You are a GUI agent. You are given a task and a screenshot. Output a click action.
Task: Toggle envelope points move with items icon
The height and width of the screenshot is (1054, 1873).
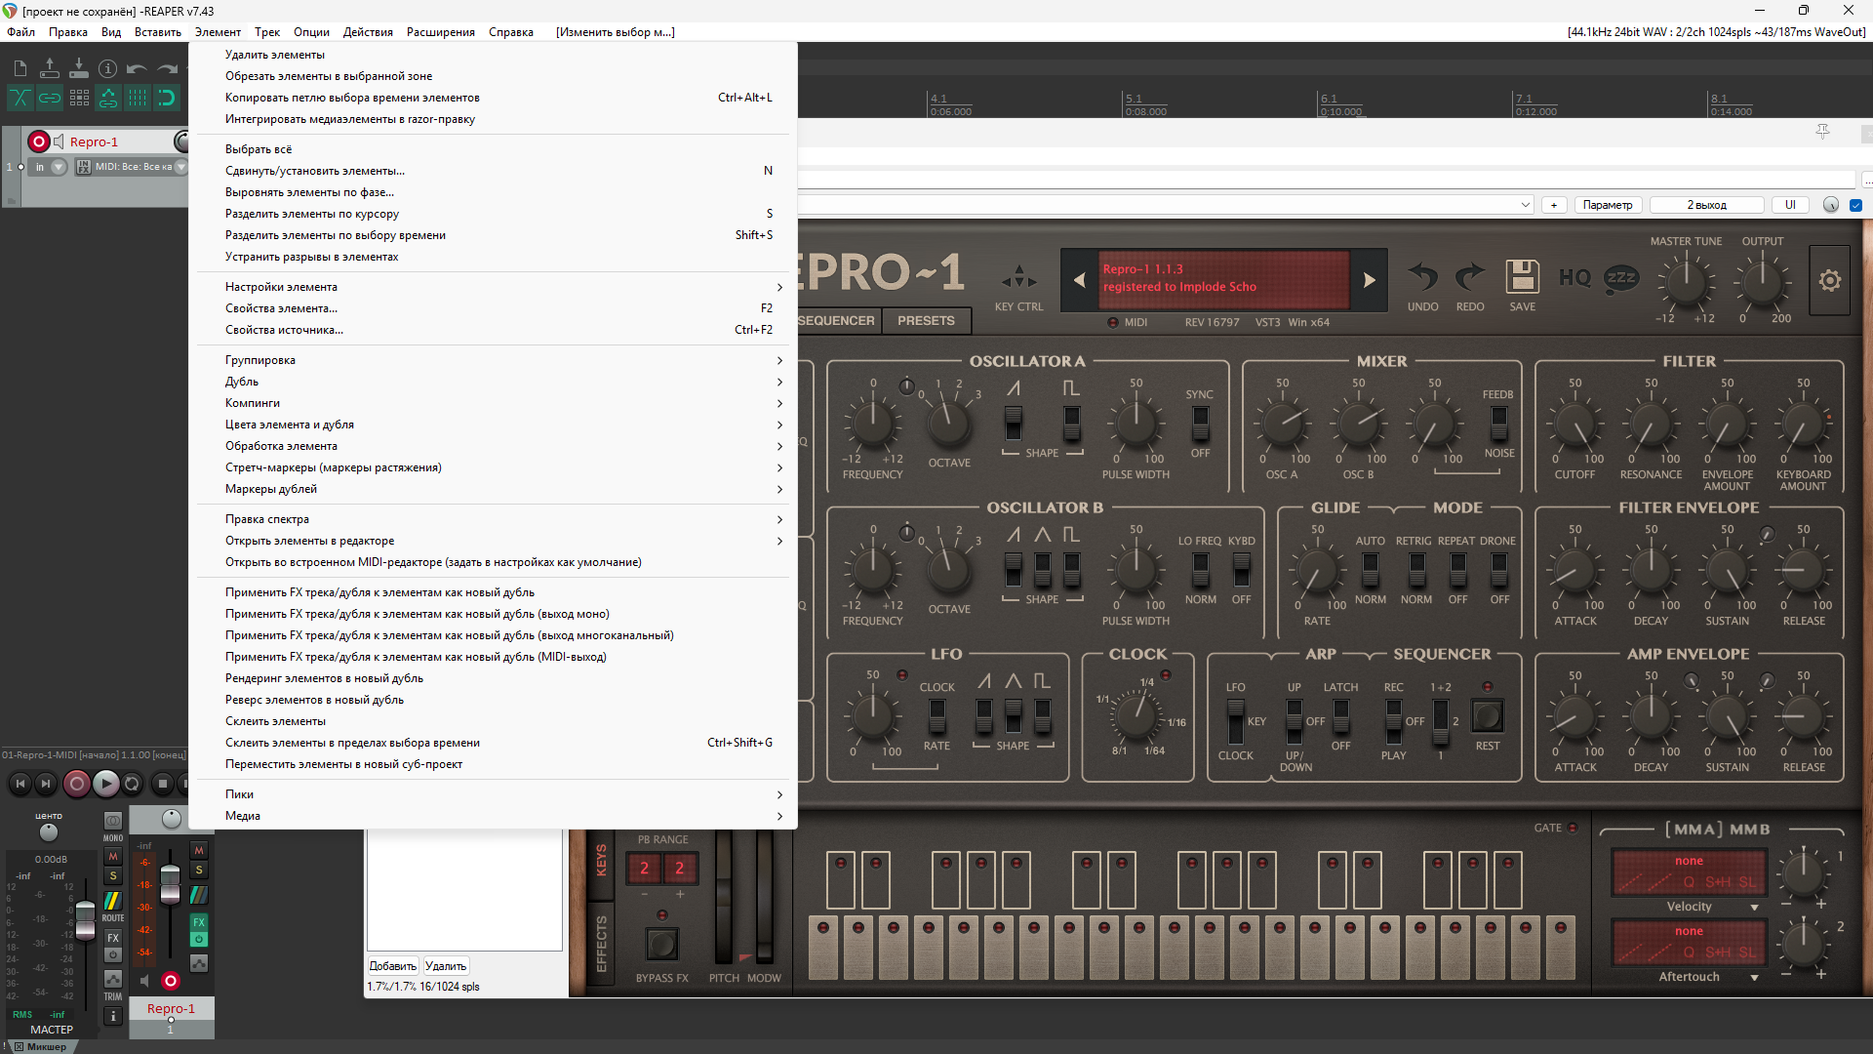[x=108, y=98]
